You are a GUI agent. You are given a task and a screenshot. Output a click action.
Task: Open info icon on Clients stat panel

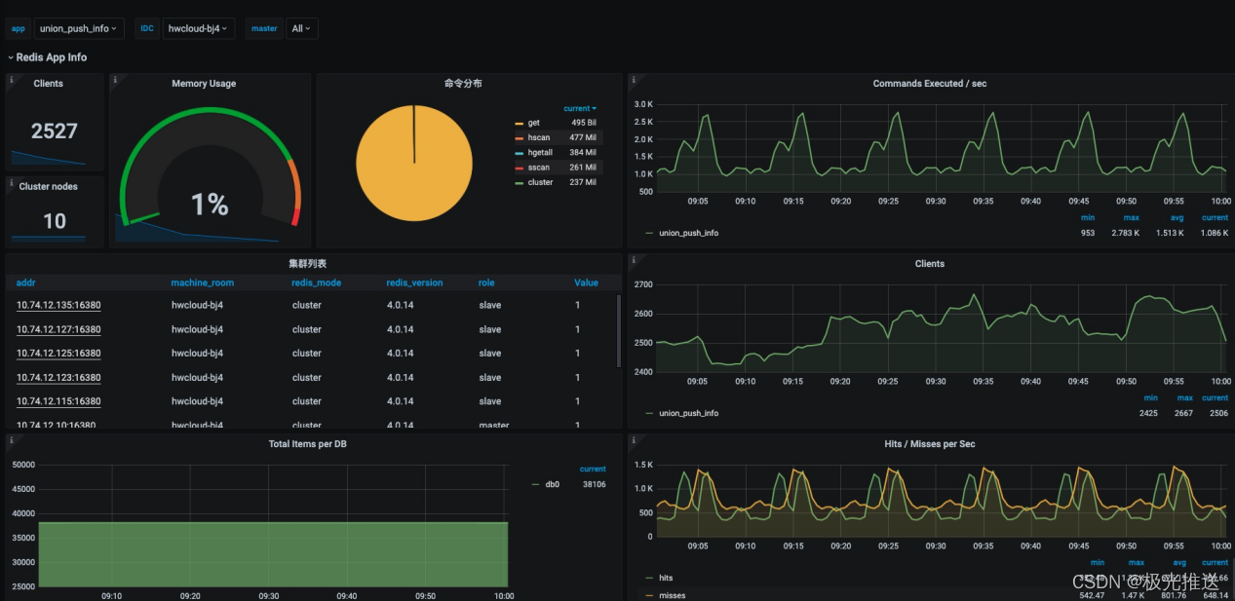point(11,79)
